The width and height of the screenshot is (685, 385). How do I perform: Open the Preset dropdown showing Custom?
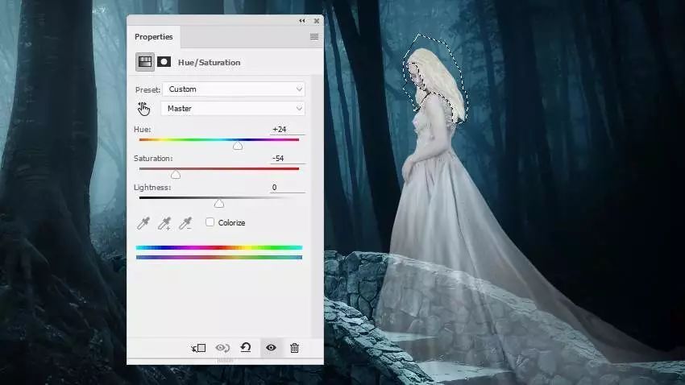tap(234, 89)
